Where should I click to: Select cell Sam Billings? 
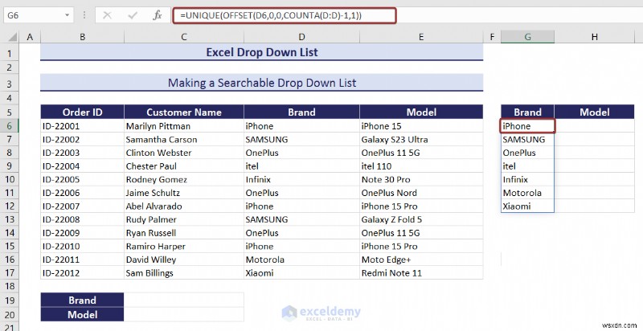(x=184, y=273)
